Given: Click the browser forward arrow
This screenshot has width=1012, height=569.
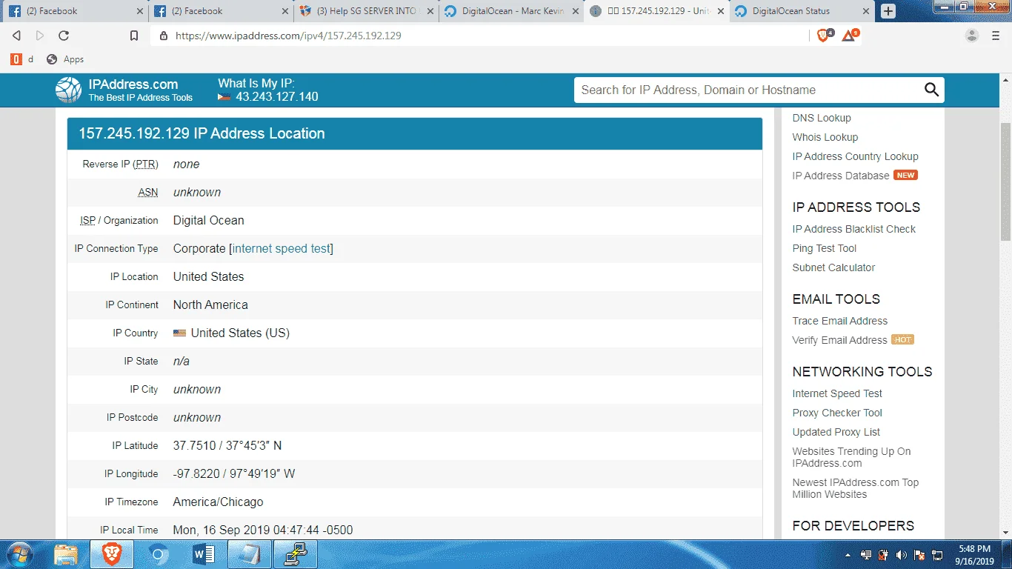Looking at the screenshot, I should 40,36.
